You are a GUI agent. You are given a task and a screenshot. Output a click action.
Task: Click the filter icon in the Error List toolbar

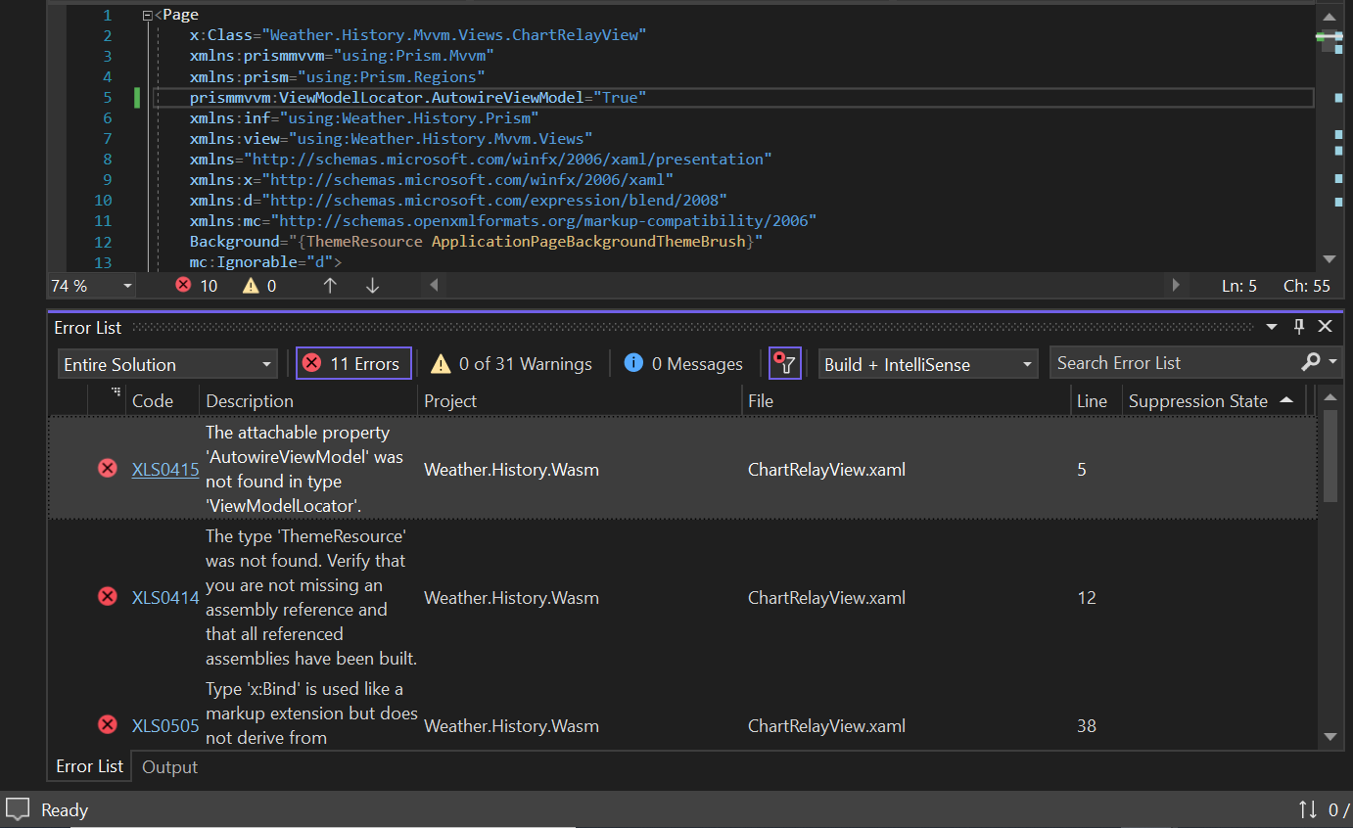[784, 362]
